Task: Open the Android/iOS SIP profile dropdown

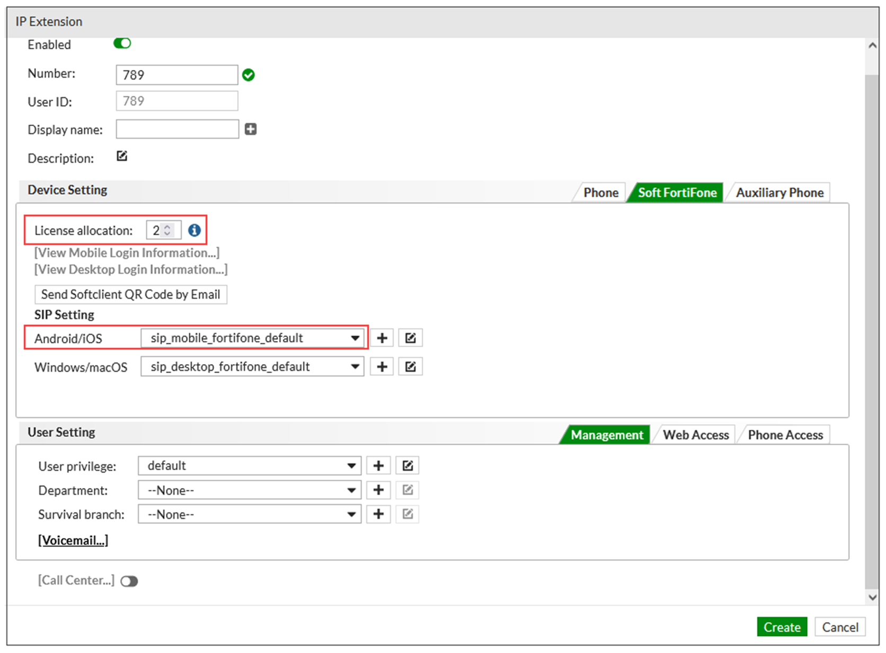Action: (x=354, y=338)
